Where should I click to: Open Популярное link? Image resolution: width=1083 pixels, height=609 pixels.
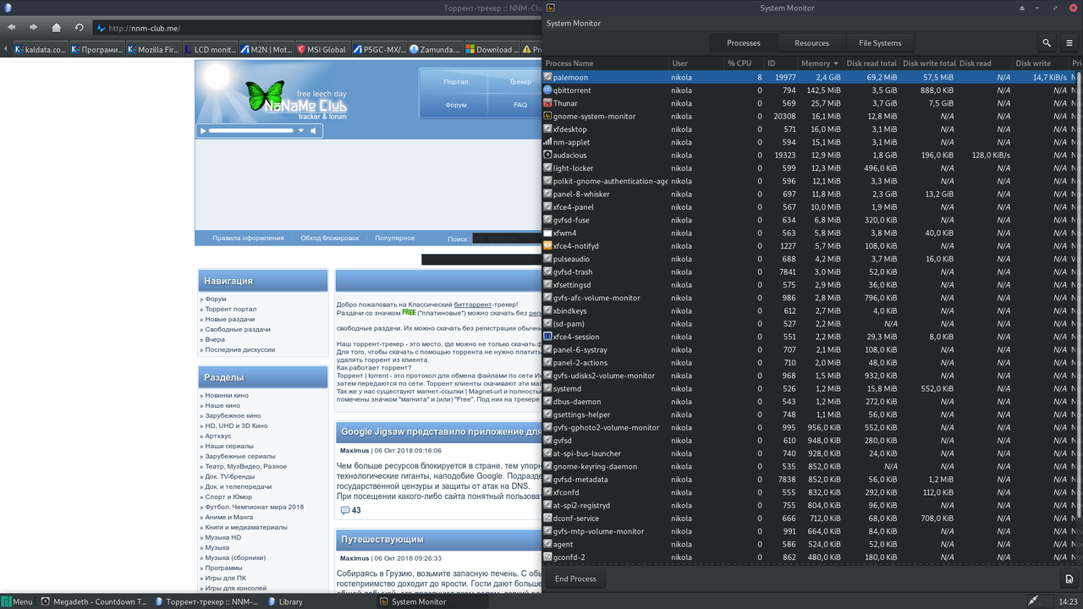394,239
